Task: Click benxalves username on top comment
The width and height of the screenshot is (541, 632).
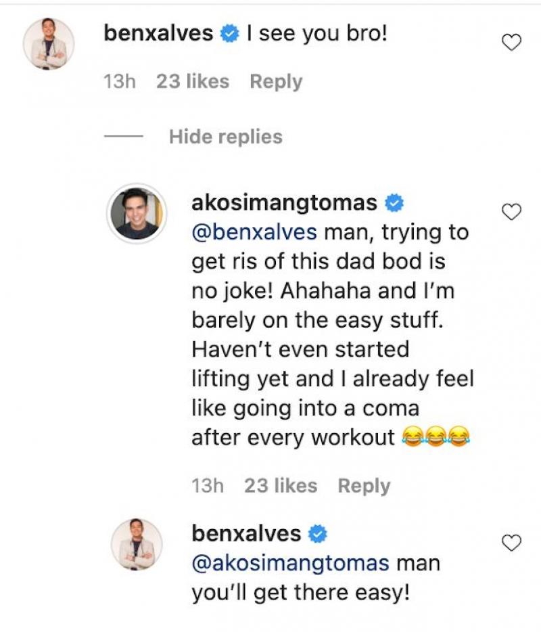Action: 159,33
